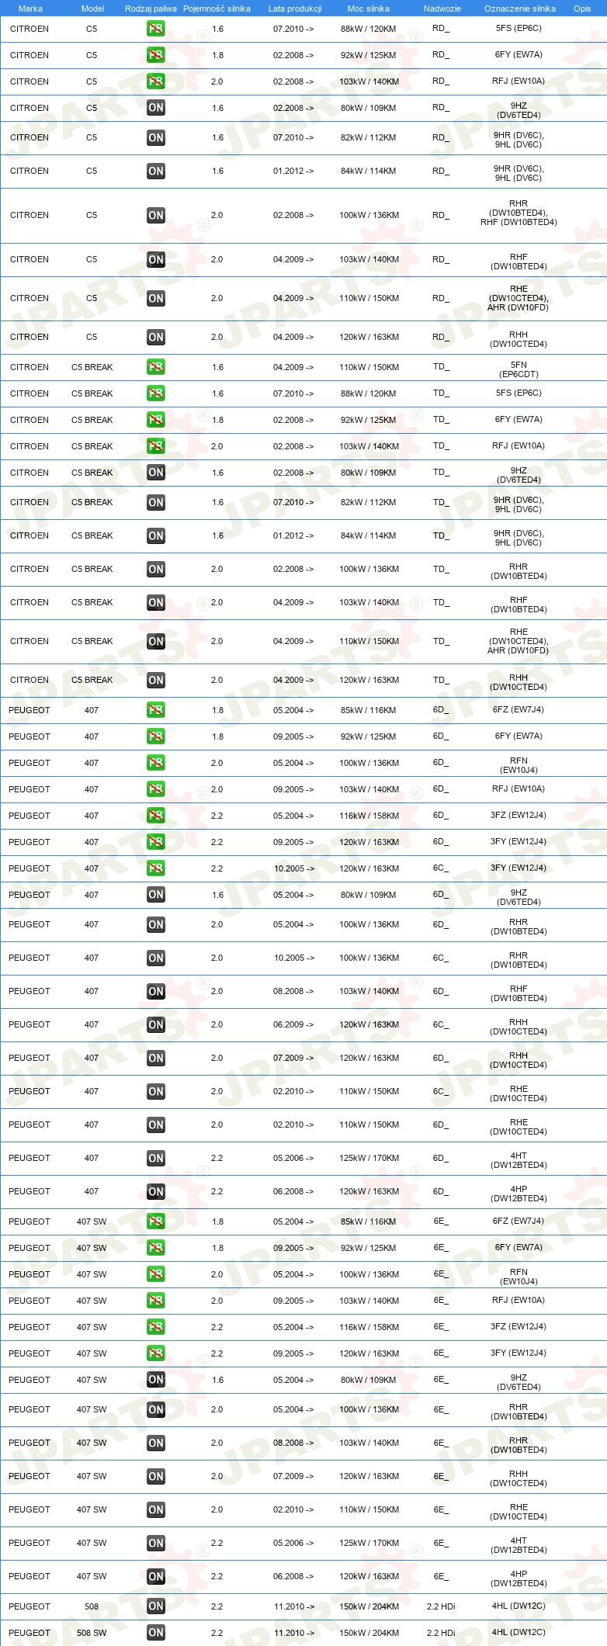This screenshot has width=607, height=1646.
Task: Click ON icon in Peugeot 407 6D_ 4HT (DW12BTED4) row
Action: [155, 1158]
